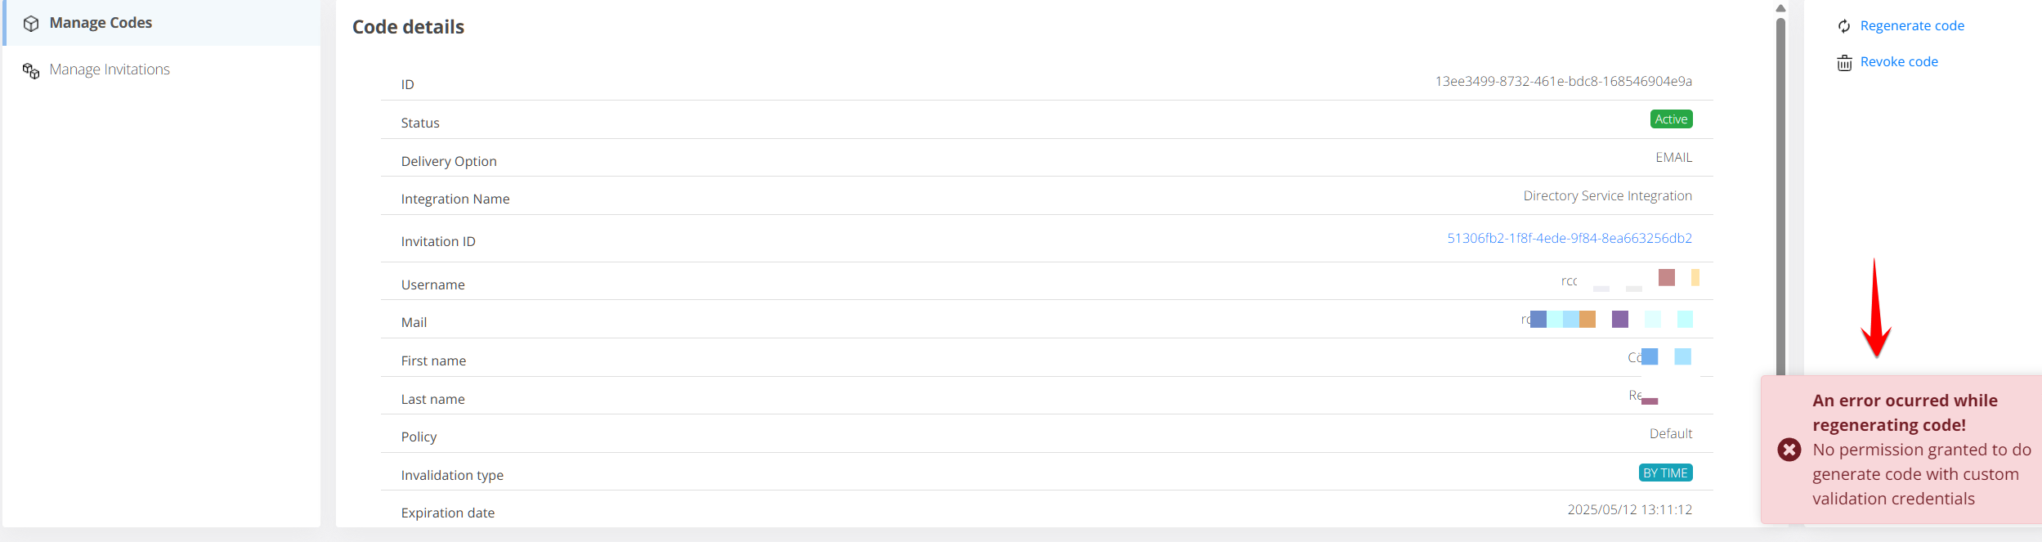Open the Invitation ID hyperlink
This screenshot has width=2042, height=542.
coord(1569,239)
